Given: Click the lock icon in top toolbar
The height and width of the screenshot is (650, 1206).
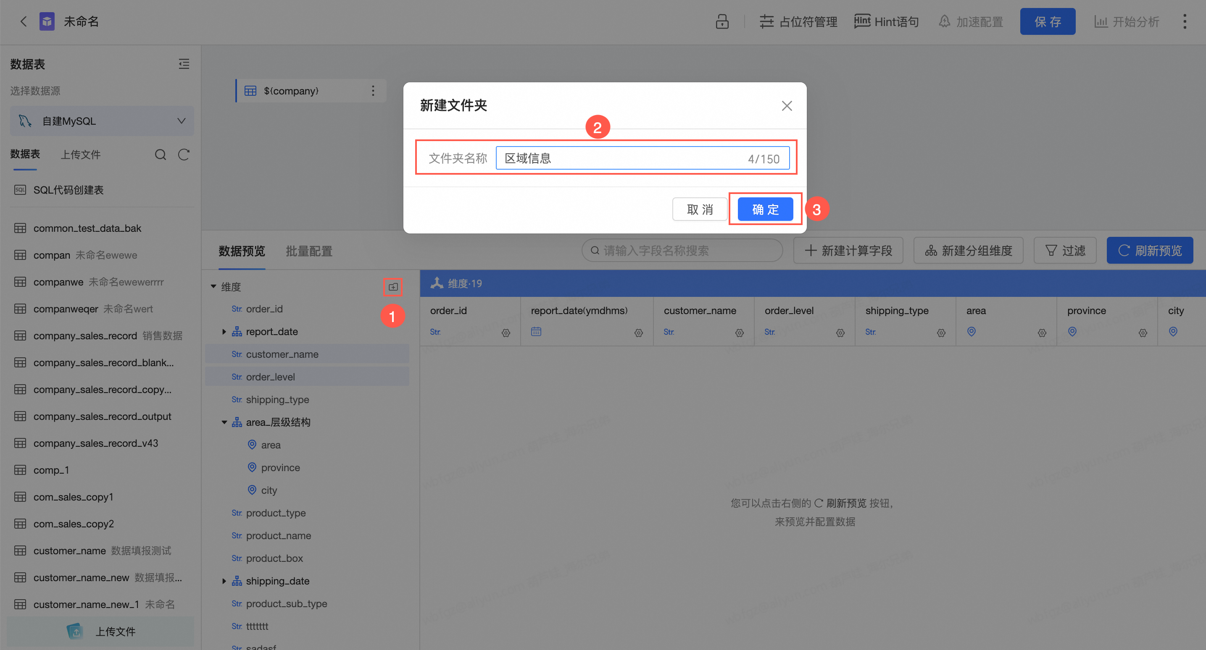Looking at the screenshot, I should click(722, 21).
